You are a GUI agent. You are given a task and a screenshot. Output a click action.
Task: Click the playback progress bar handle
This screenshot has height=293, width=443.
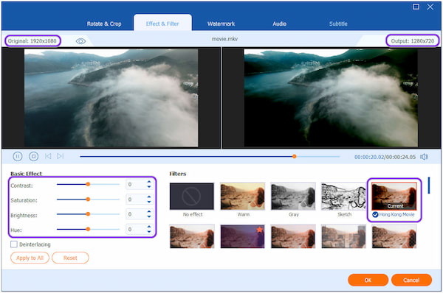[294, 156]
